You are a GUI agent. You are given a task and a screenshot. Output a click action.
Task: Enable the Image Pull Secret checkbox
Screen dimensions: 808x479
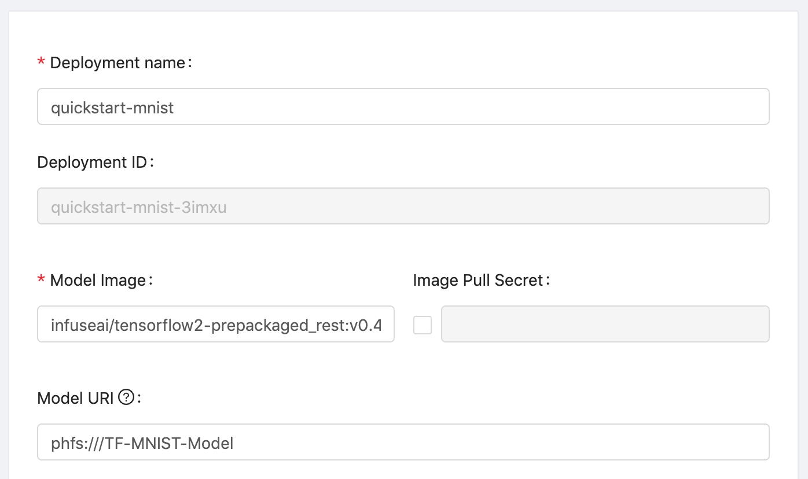click(x=423, y=325)
